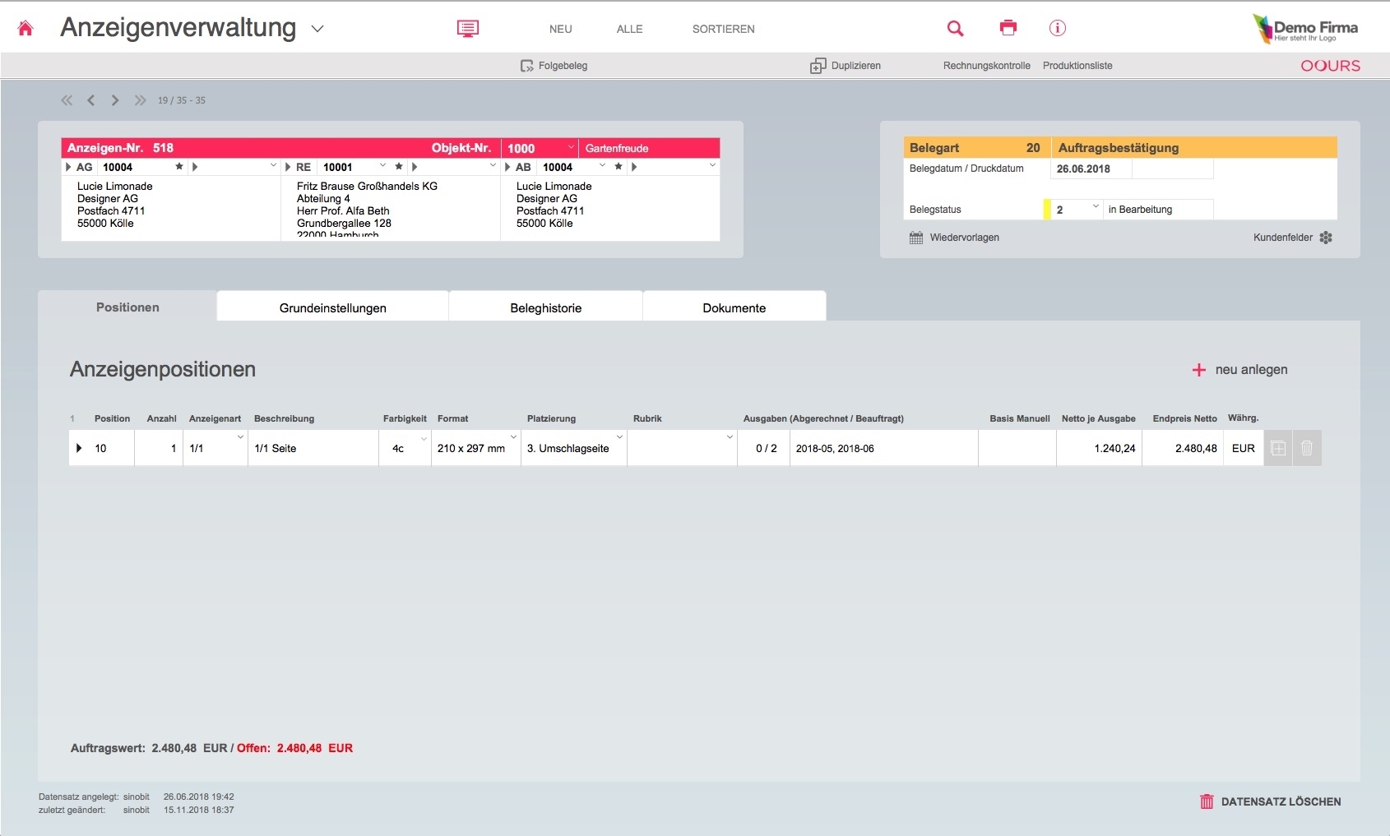Jump to the last record

tap(141, 100)
